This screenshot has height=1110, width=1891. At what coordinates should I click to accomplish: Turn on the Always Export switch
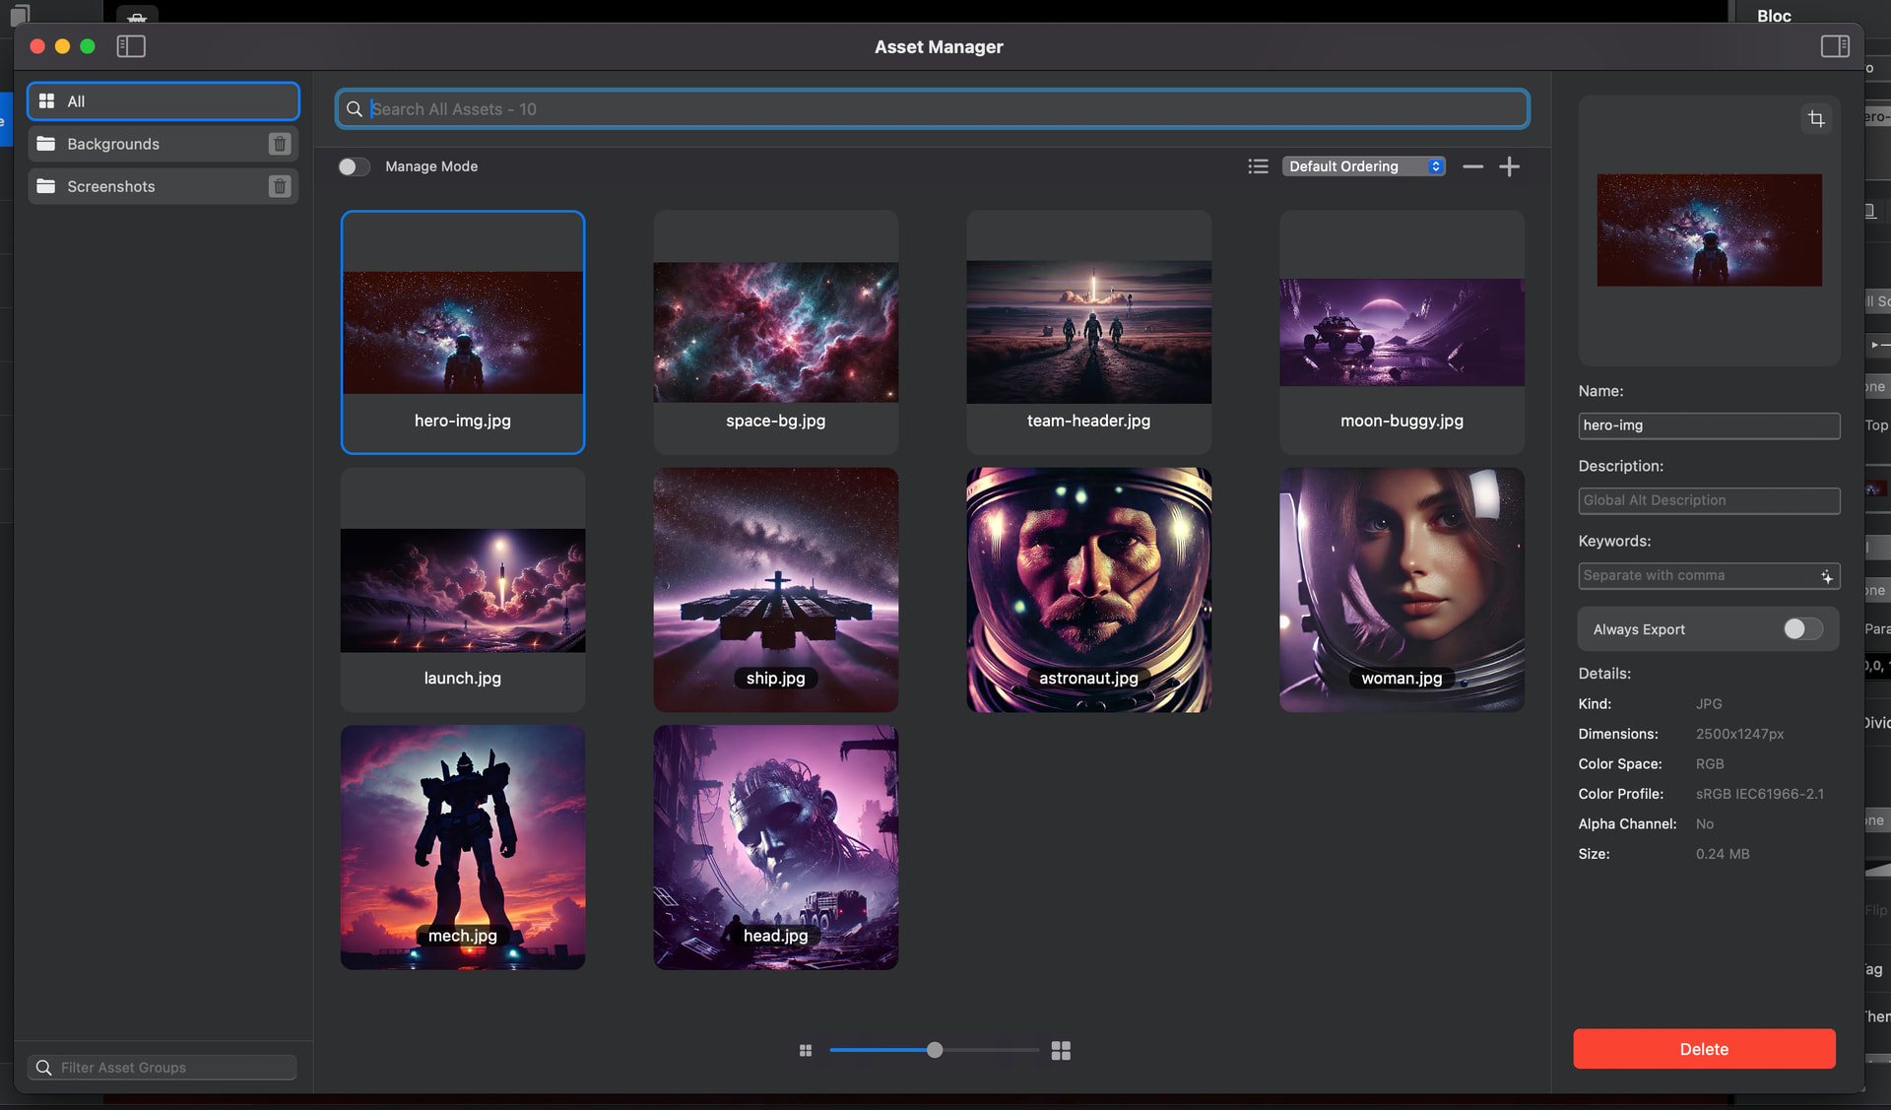coord(1802,629)
